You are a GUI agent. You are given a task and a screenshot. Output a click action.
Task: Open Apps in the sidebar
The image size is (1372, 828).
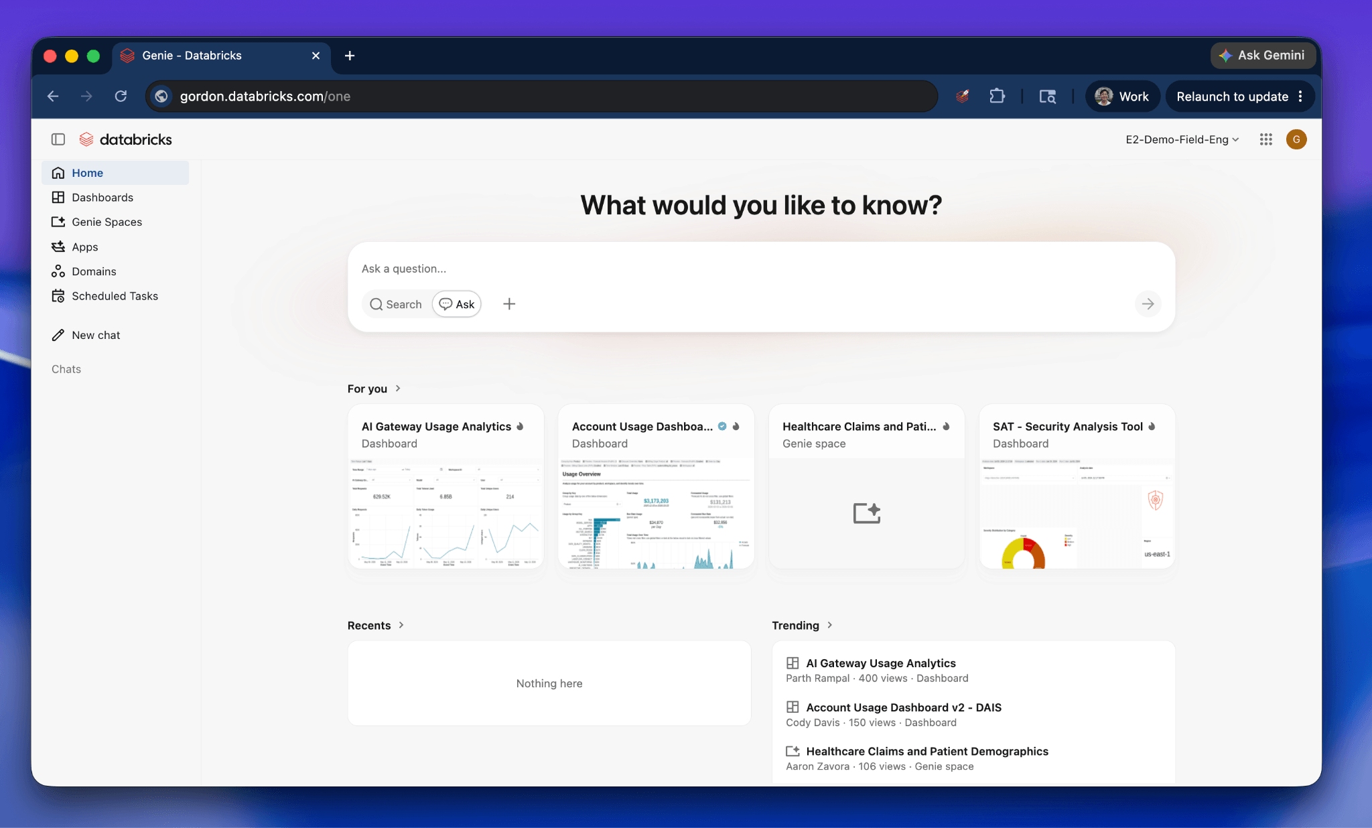coord(115,247)
